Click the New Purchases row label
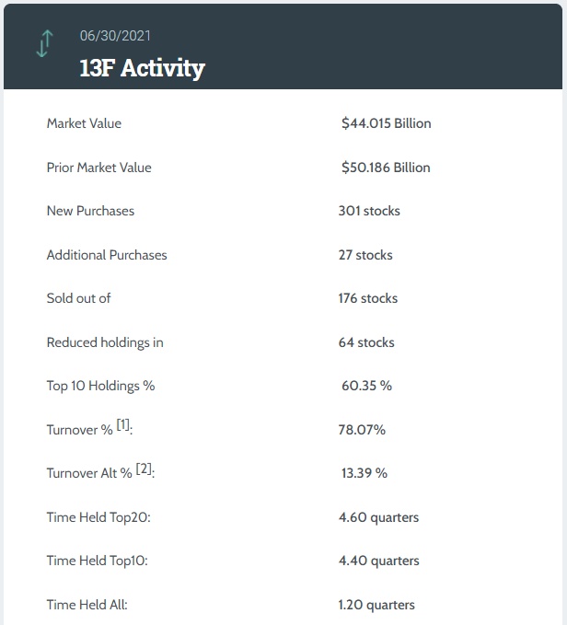 tap(90, 211)
